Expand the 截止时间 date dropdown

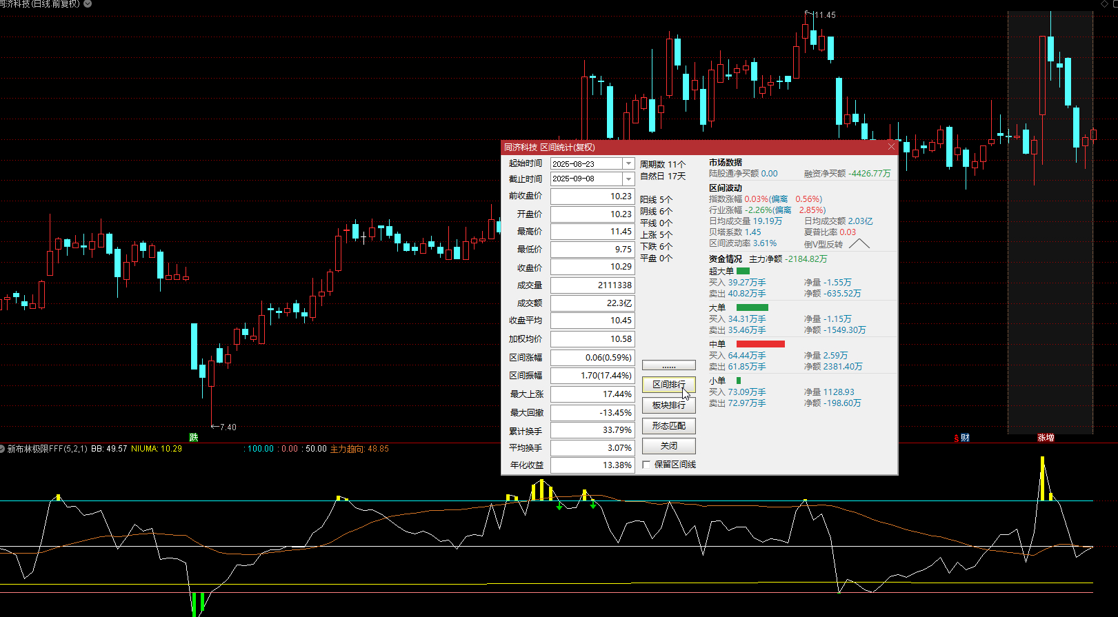point(628,179)
